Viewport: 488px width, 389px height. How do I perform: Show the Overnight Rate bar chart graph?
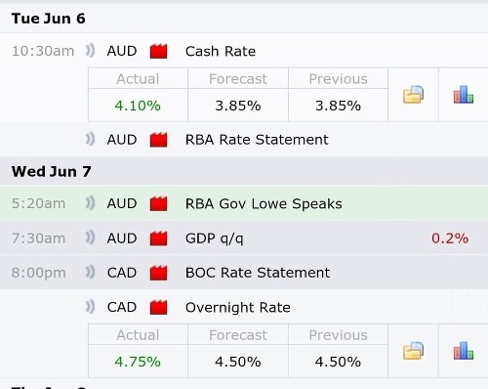click(464, 351)
